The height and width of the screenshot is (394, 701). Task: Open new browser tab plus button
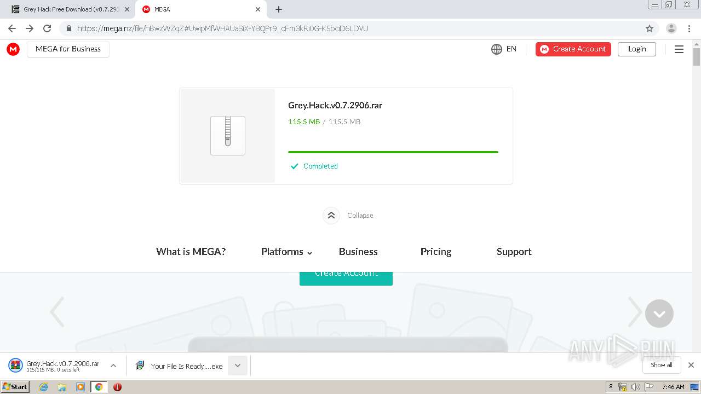pos(279,9)
